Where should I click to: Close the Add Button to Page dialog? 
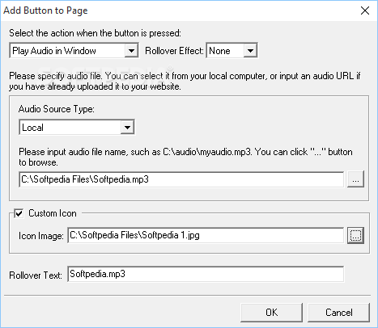pos(365,11)
